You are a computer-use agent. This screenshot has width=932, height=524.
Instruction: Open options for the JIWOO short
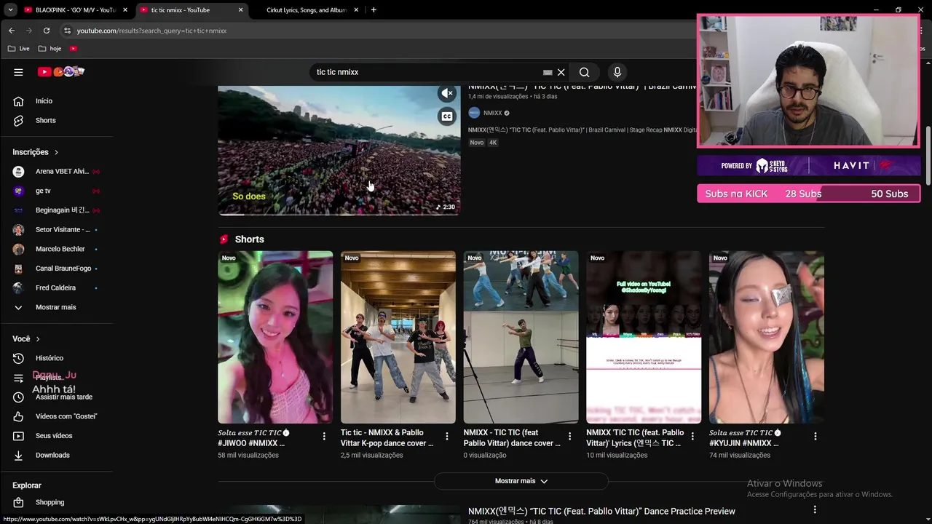(324, 436)
